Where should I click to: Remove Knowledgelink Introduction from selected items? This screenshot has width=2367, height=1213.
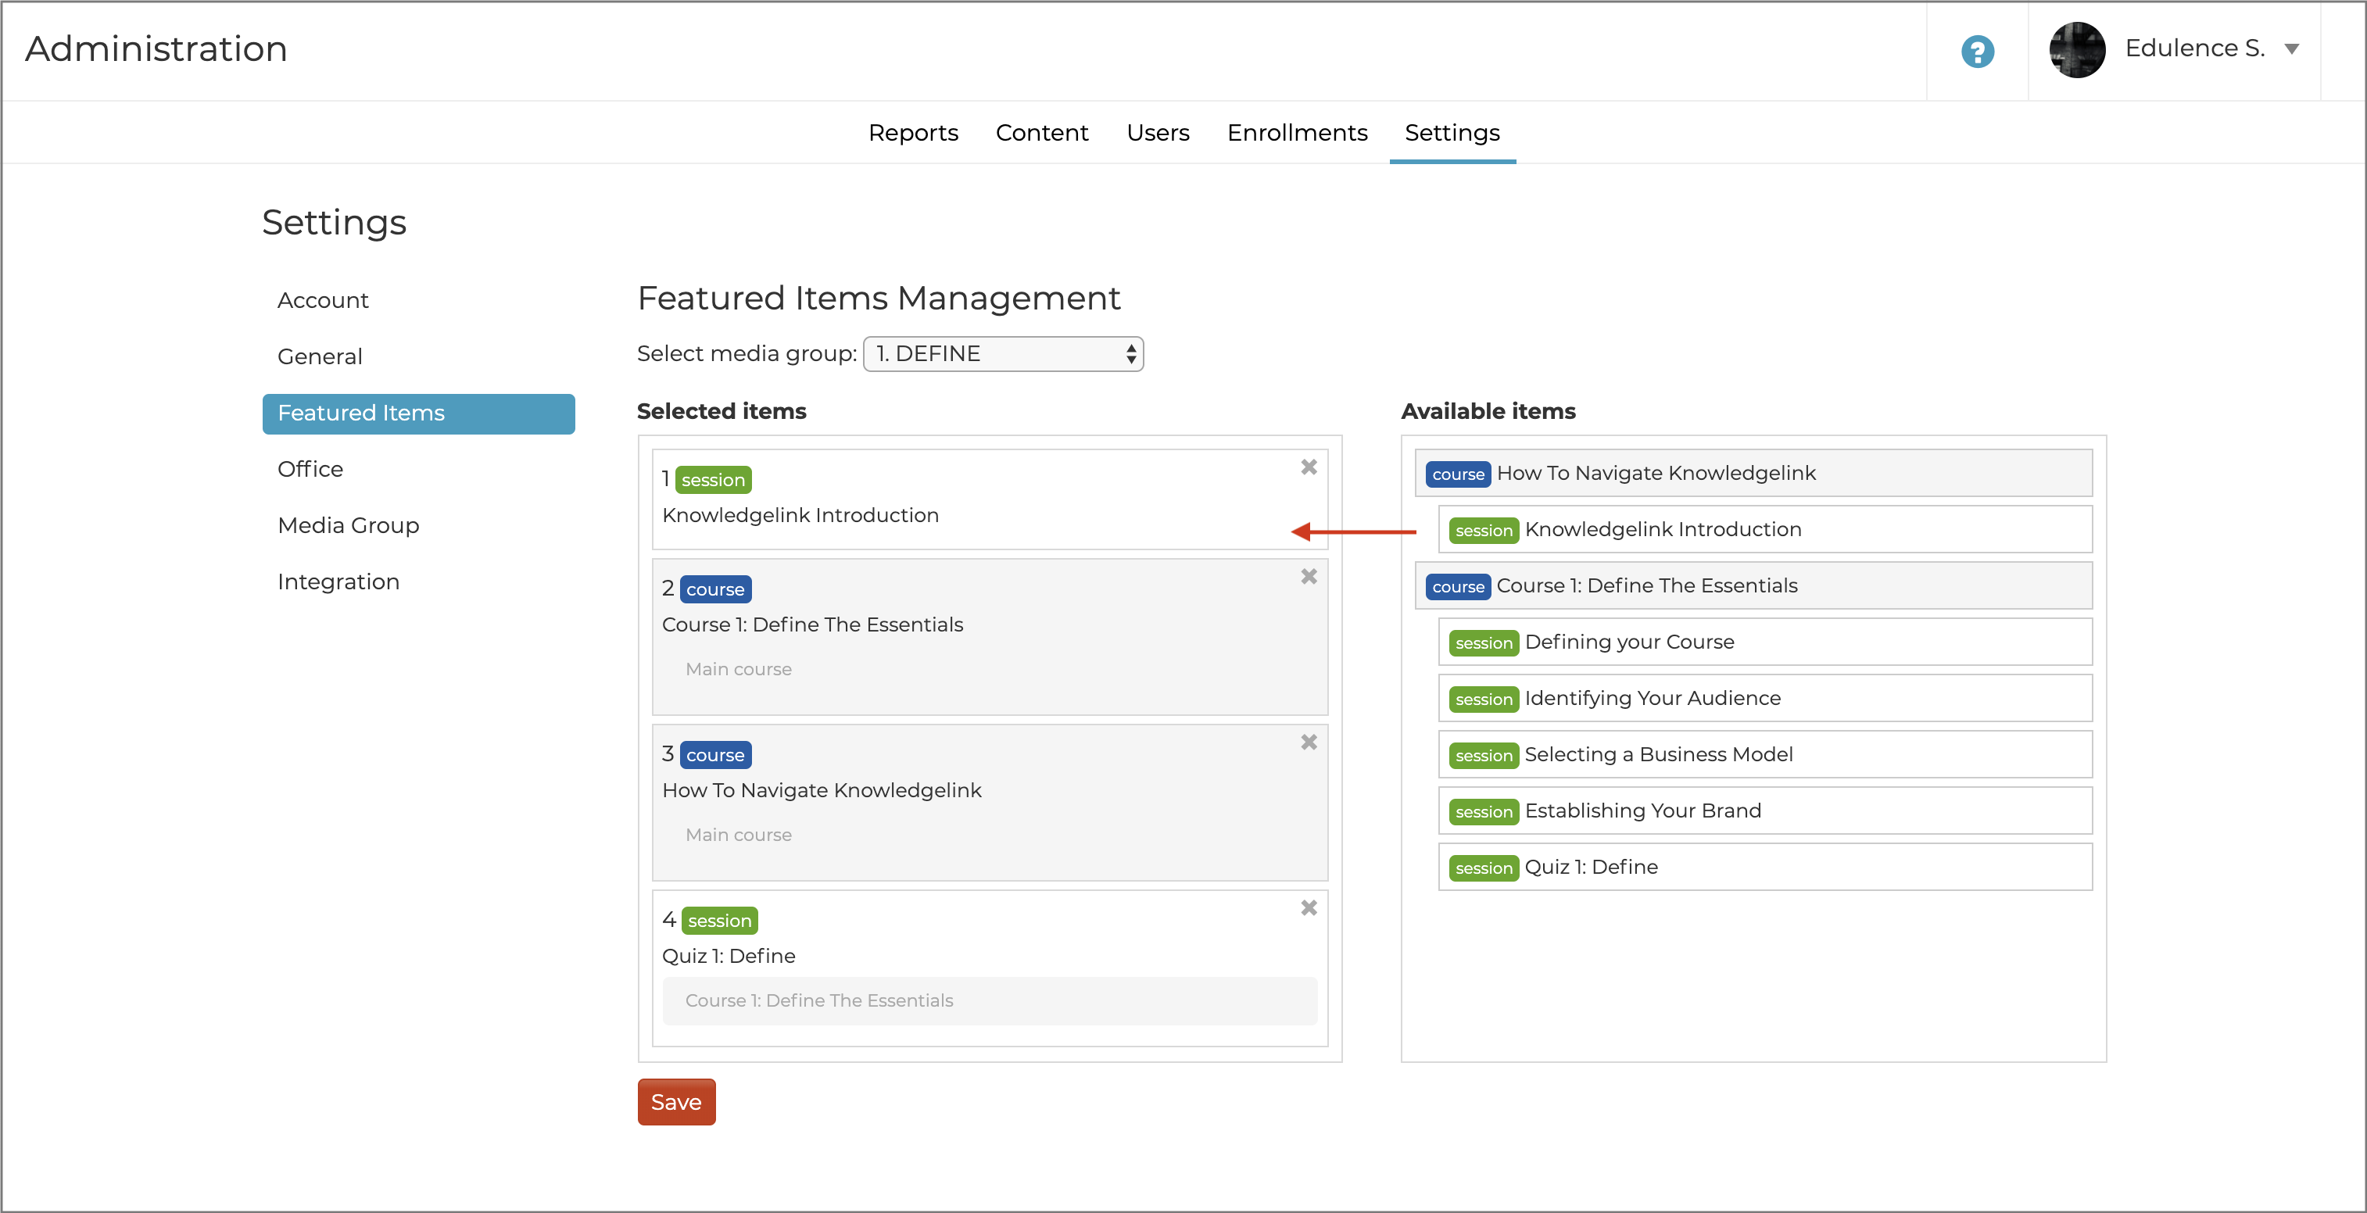point(1309,467)
